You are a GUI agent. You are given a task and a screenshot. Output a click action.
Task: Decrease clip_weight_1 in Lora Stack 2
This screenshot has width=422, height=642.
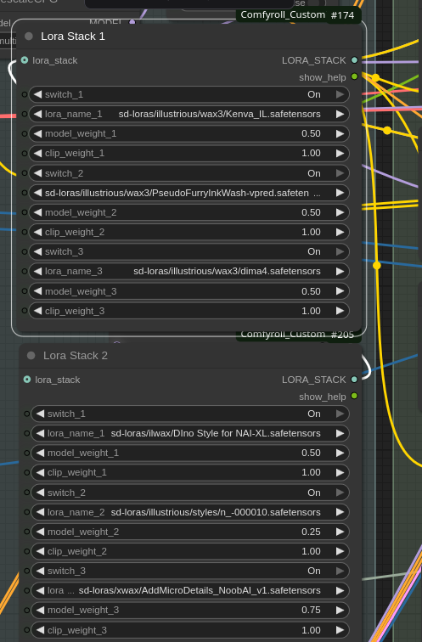[x=40, y=472]
